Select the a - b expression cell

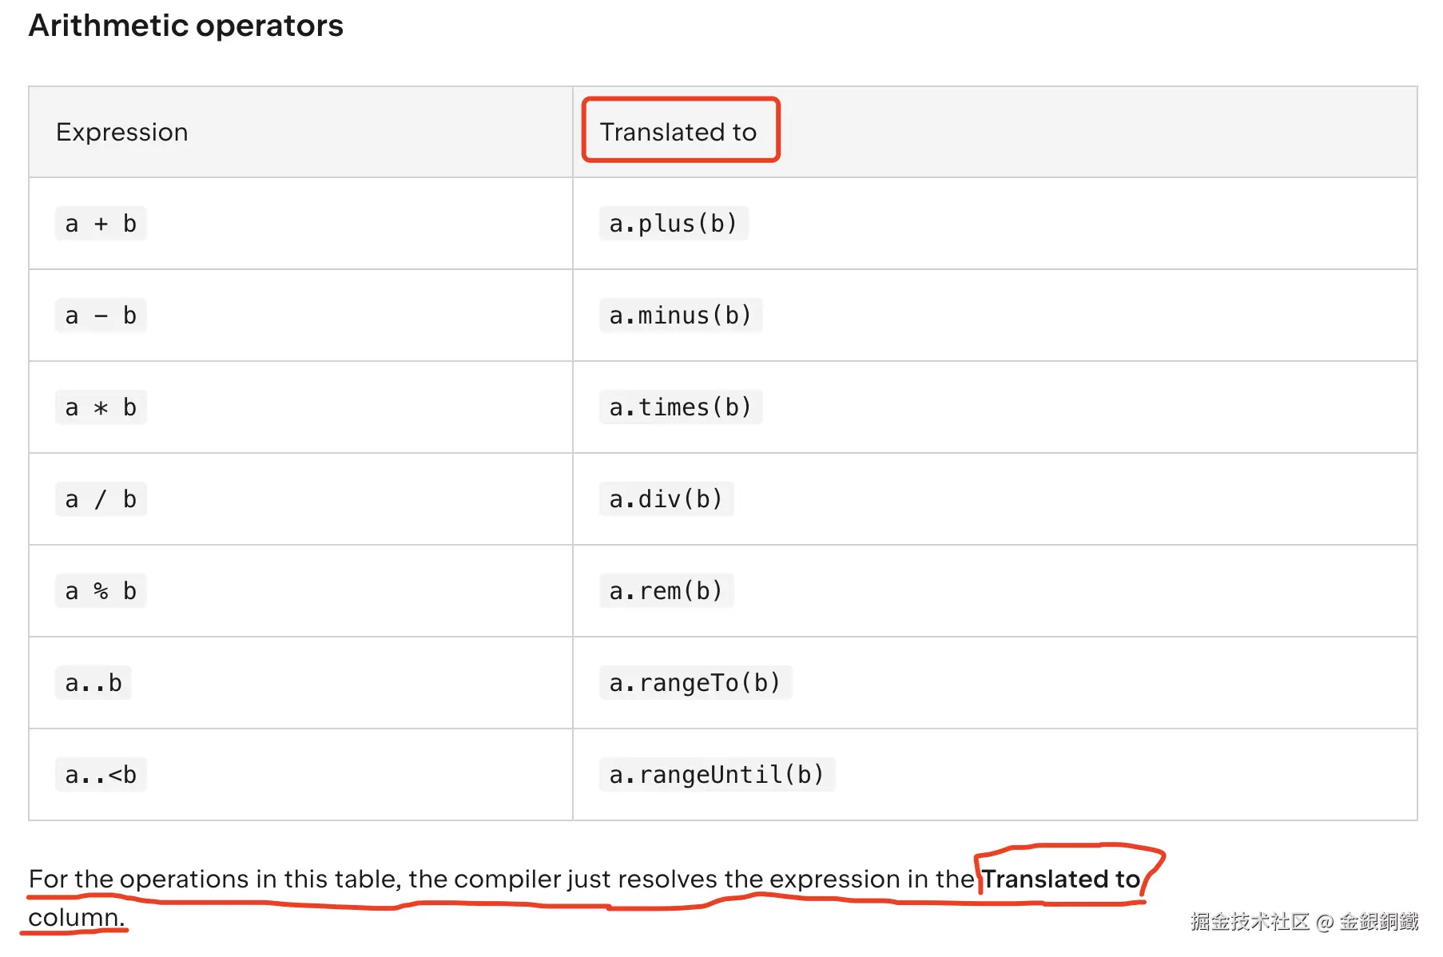[x=101, y=316]
